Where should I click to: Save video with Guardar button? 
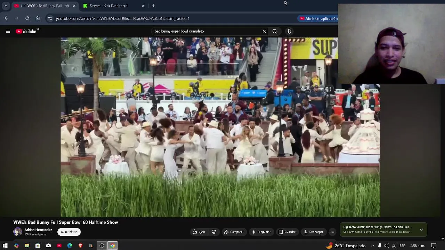click(x=287, y=232)
